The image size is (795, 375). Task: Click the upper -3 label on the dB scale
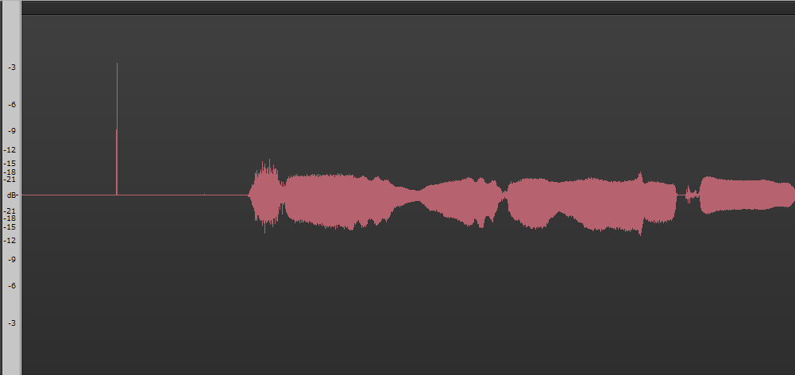pos(12,68)
